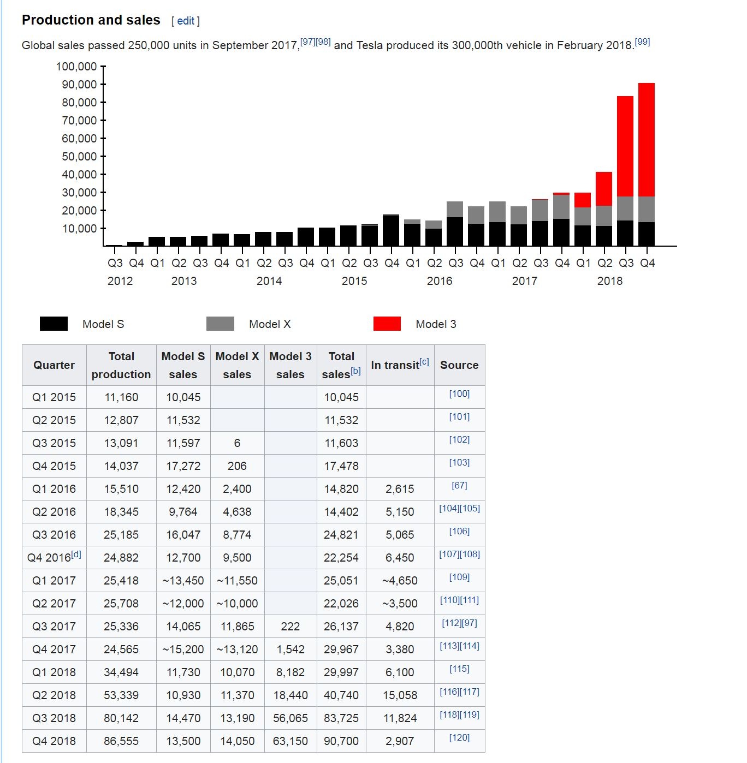Open source reference [112] for Q3 2017
Screen dimensions: 747x763
452,623
